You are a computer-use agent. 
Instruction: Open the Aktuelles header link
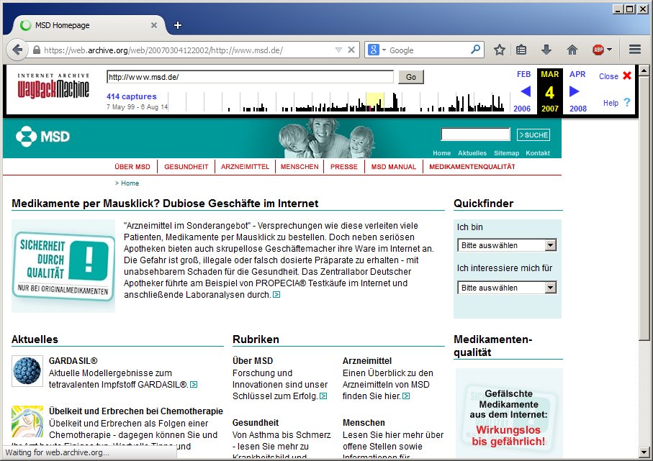(x=472, y=153)
